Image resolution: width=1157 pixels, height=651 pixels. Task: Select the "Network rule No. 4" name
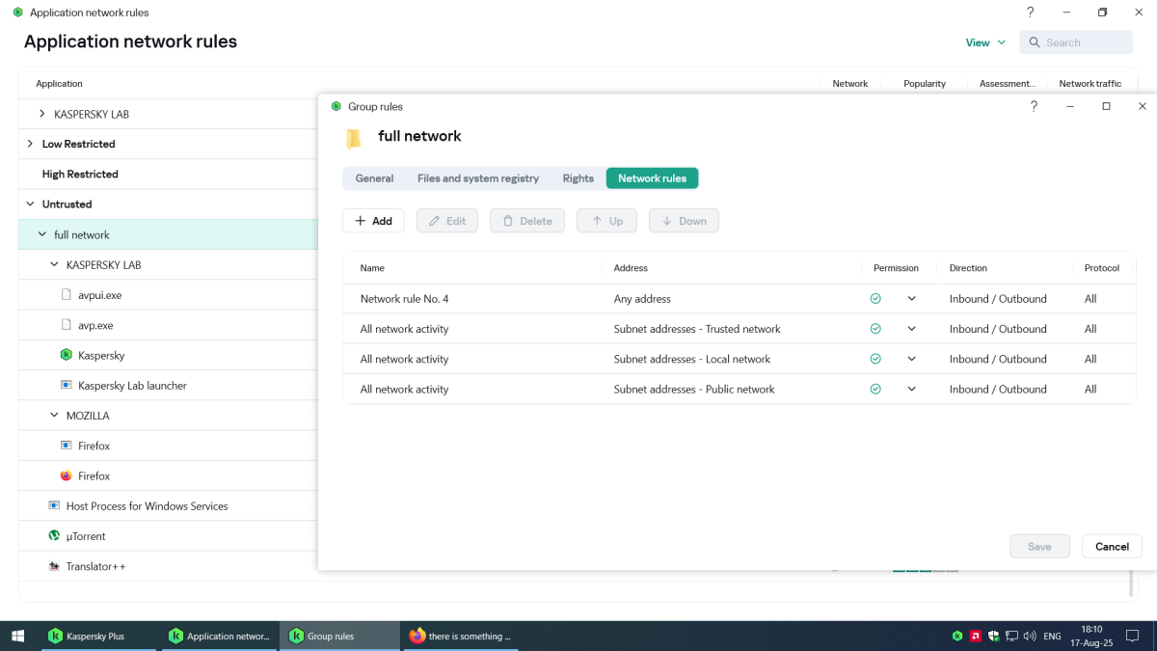point(404,299)
